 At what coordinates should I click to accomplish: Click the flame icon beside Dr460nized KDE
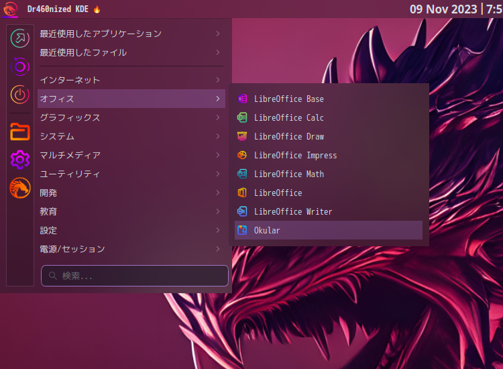(97, 9)
